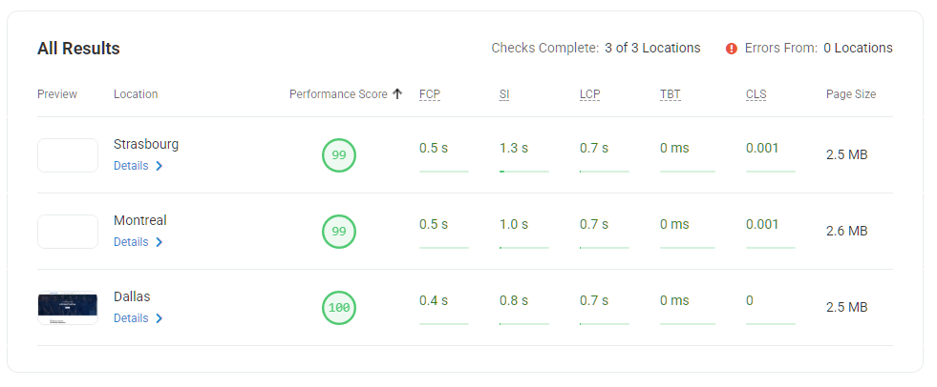Sort results by Performance Score header
Image resolution: width=937 pixels, height=387 pixels.
pyautogui.click(x=338, y=94)
